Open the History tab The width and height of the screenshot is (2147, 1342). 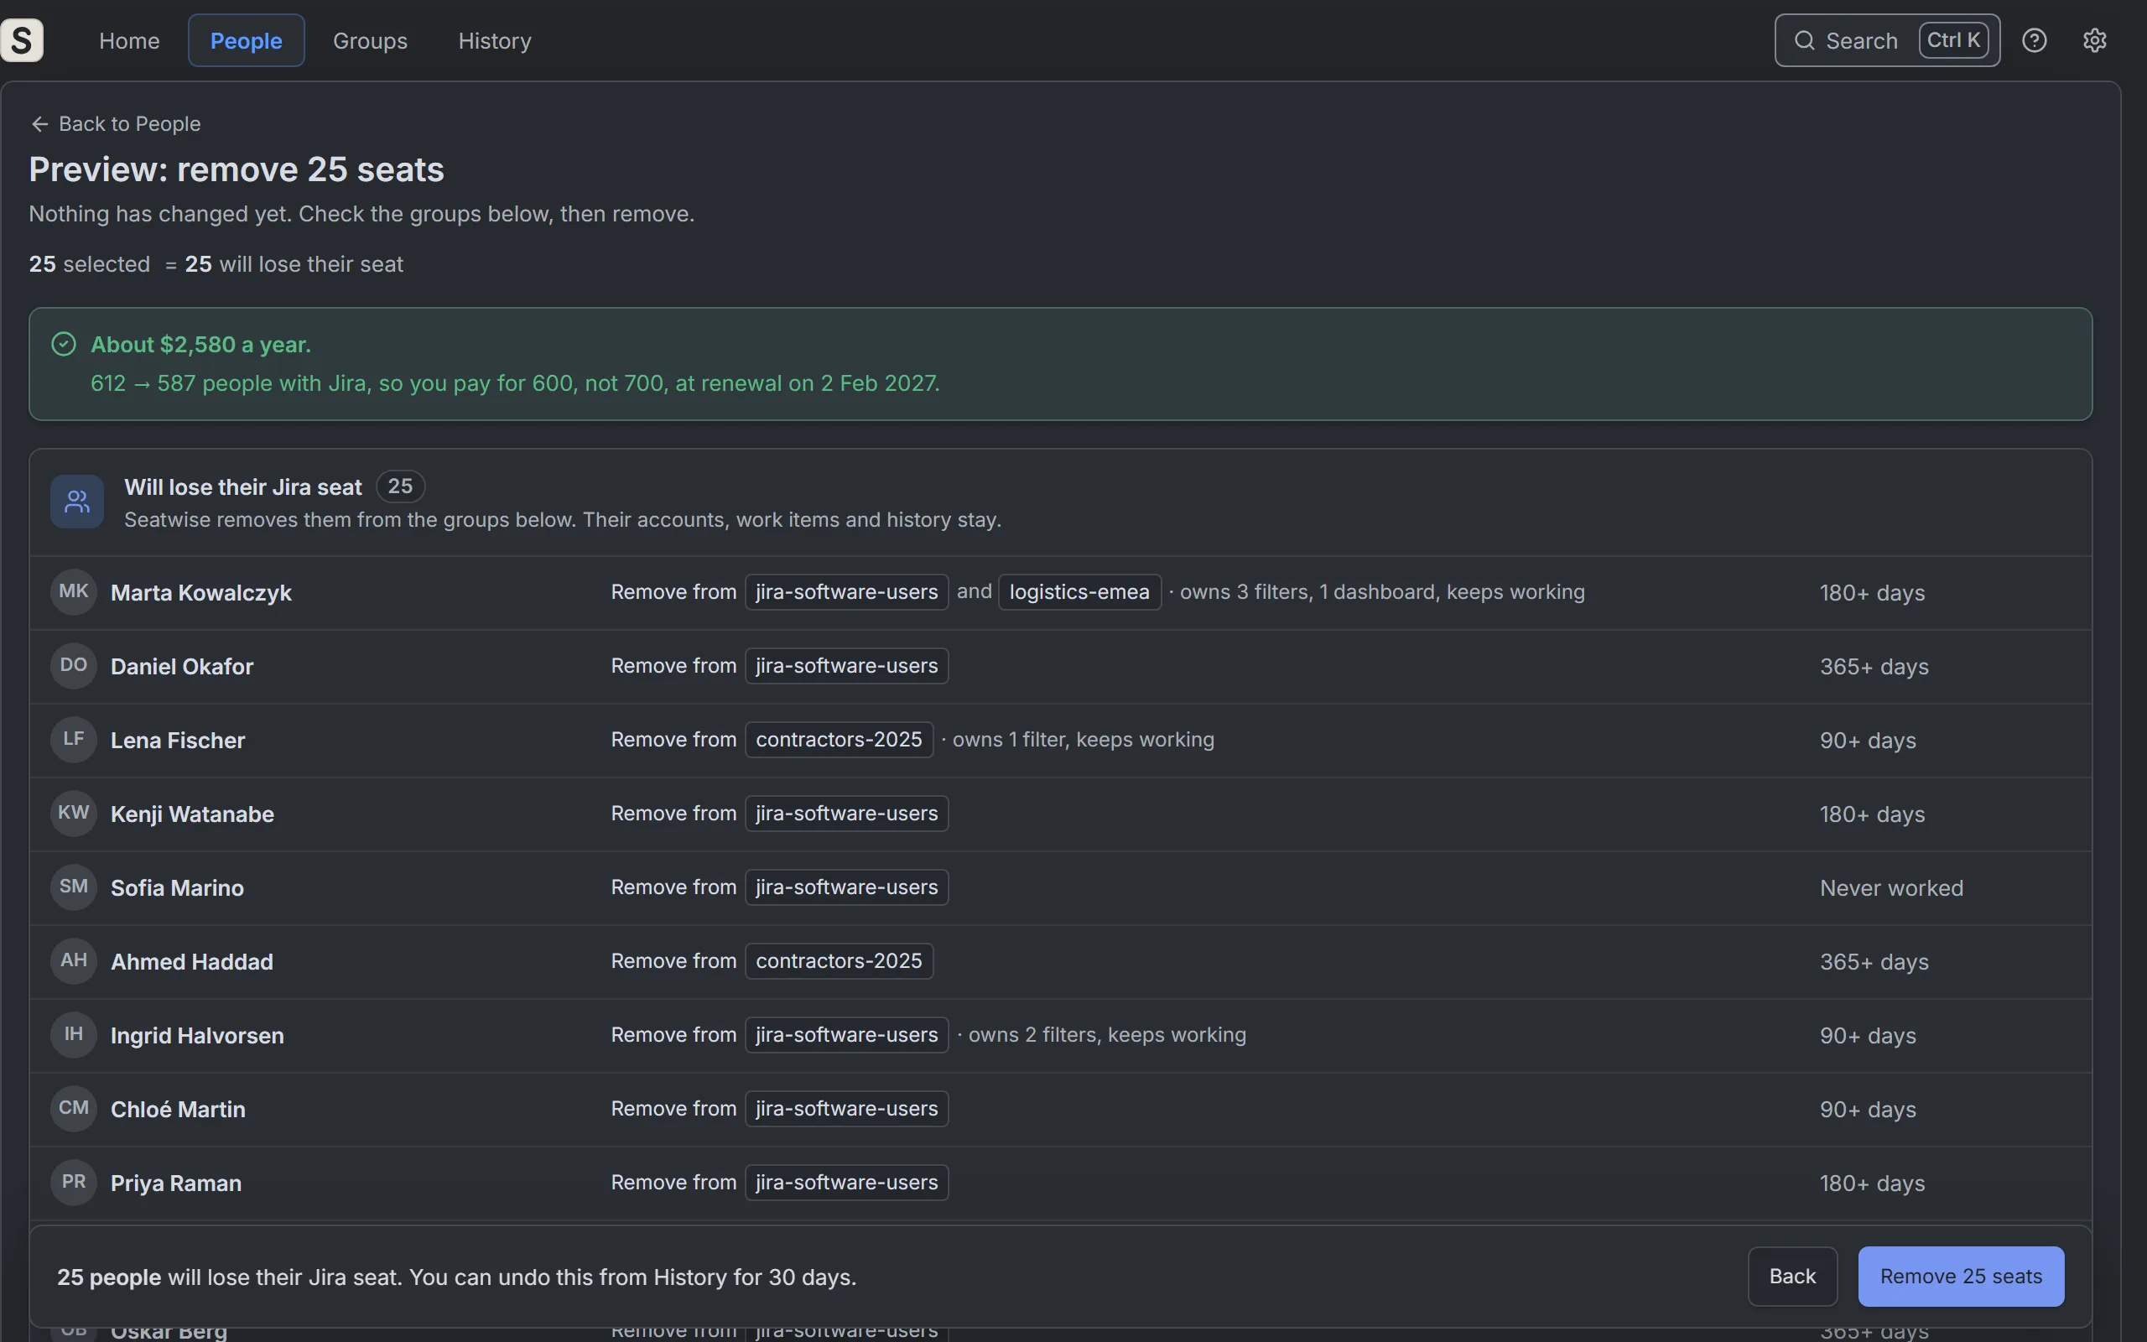click(494, 41)
